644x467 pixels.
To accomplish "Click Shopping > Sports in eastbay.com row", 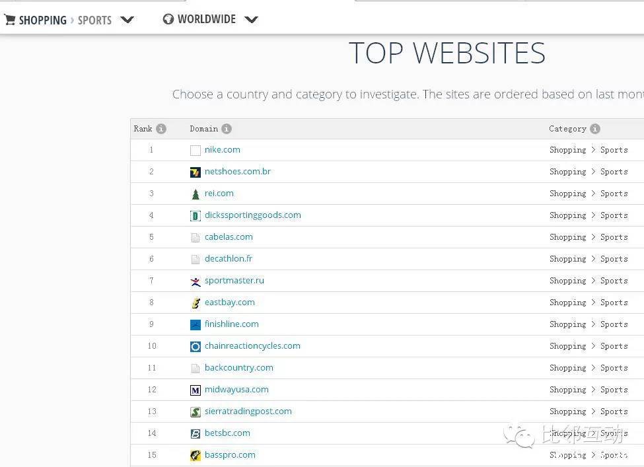I will pyautogui.click(x=589, y=303).
